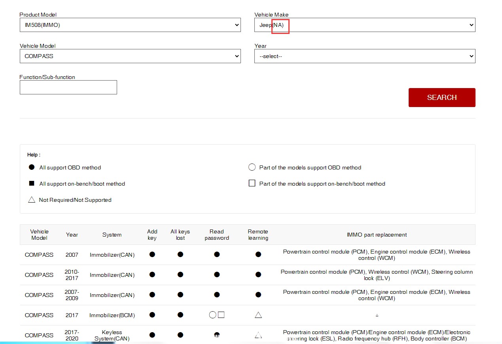This screenshot has height=344, width=502.
Task: Click Remote learning dot for 2007 row
Action: pos(258,254)
